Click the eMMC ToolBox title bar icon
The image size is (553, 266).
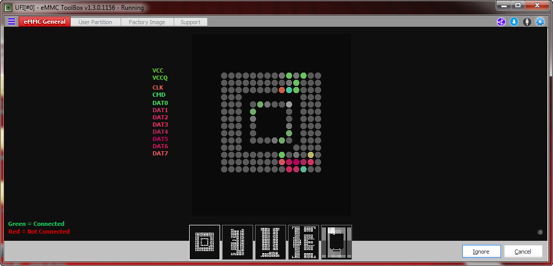point(8,7)
